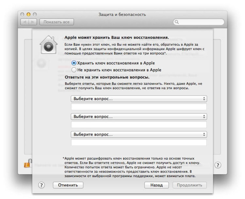Click the search field in the toolbar
Screen dimensions: 245x199
click(199, 22)
